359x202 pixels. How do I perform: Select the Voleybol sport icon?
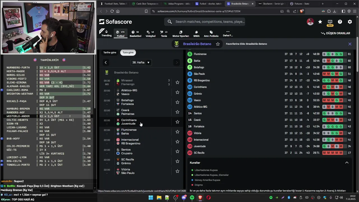click(151, 34)
